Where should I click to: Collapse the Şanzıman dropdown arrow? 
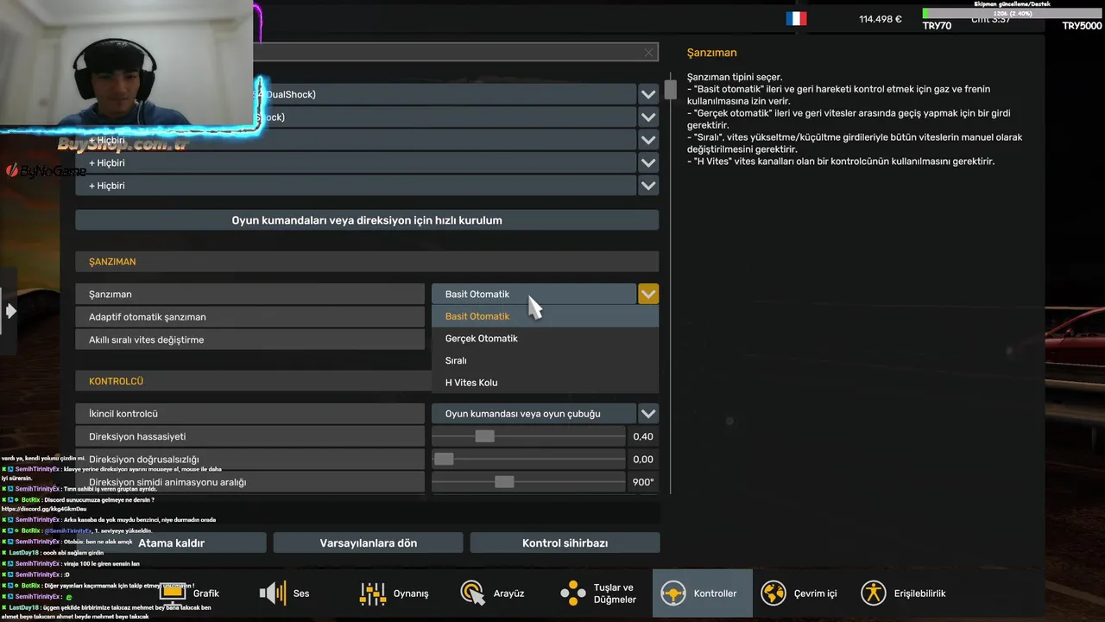648,295
